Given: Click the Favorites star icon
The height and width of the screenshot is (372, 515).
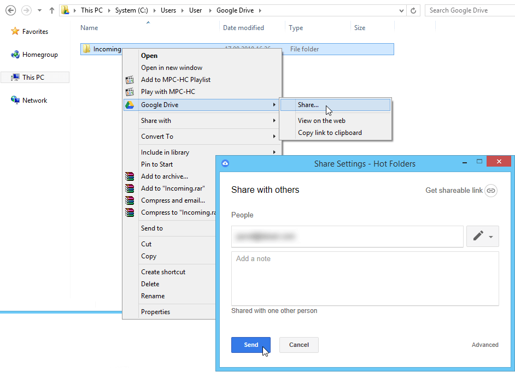Looking at the screenshot, I should (x=15, y=31).
